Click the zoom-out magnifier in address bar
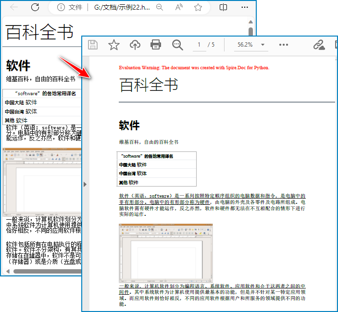The image size is (338, 312). pos(160,7)
